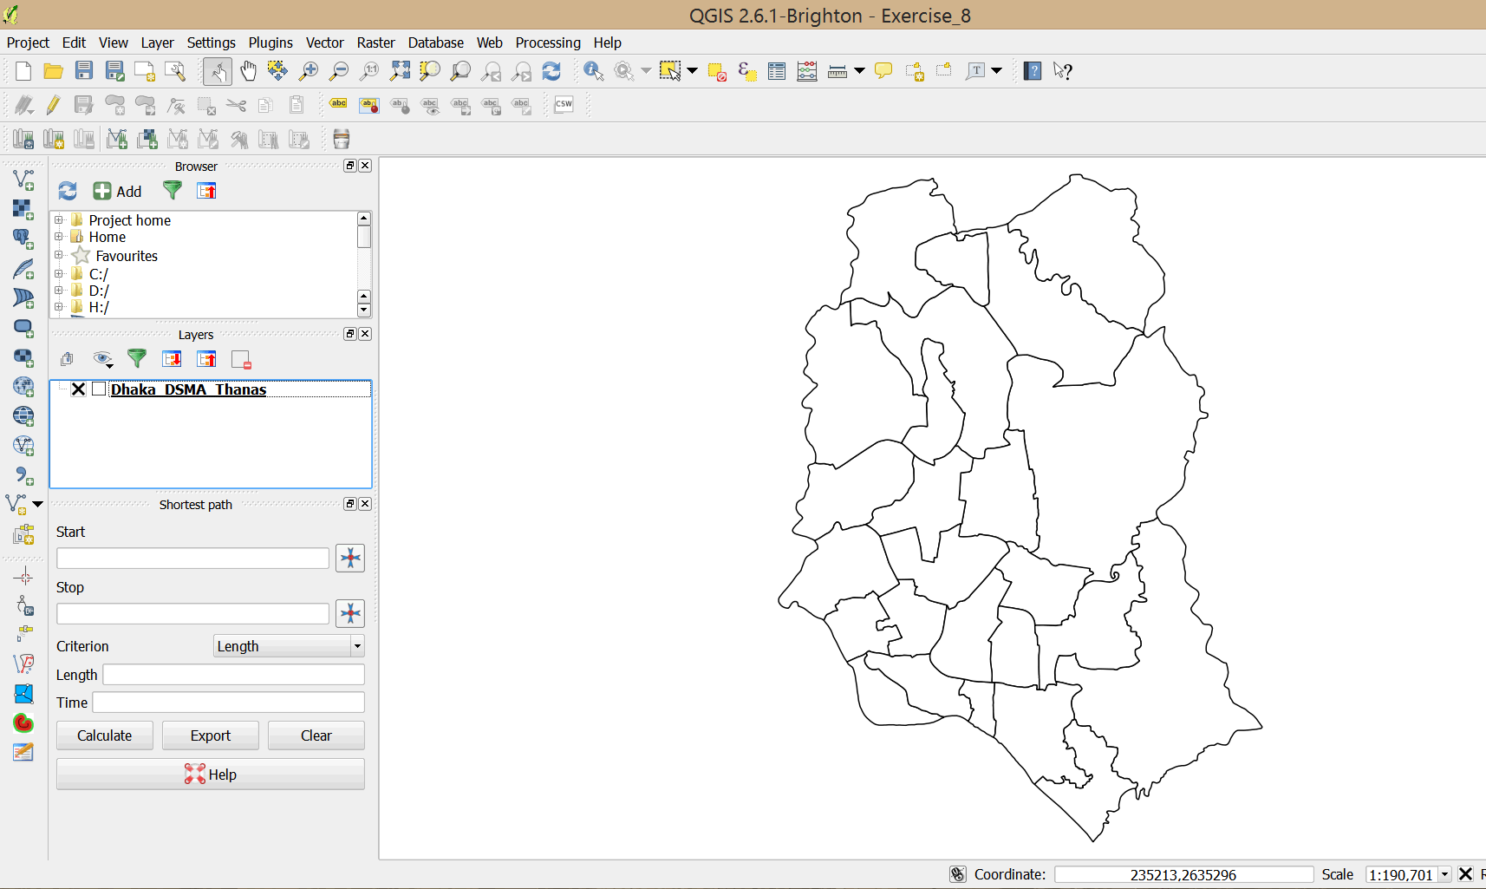Click the Stop point input field
The height and width of the screenshot is (889, 1486).
point(192,613)
